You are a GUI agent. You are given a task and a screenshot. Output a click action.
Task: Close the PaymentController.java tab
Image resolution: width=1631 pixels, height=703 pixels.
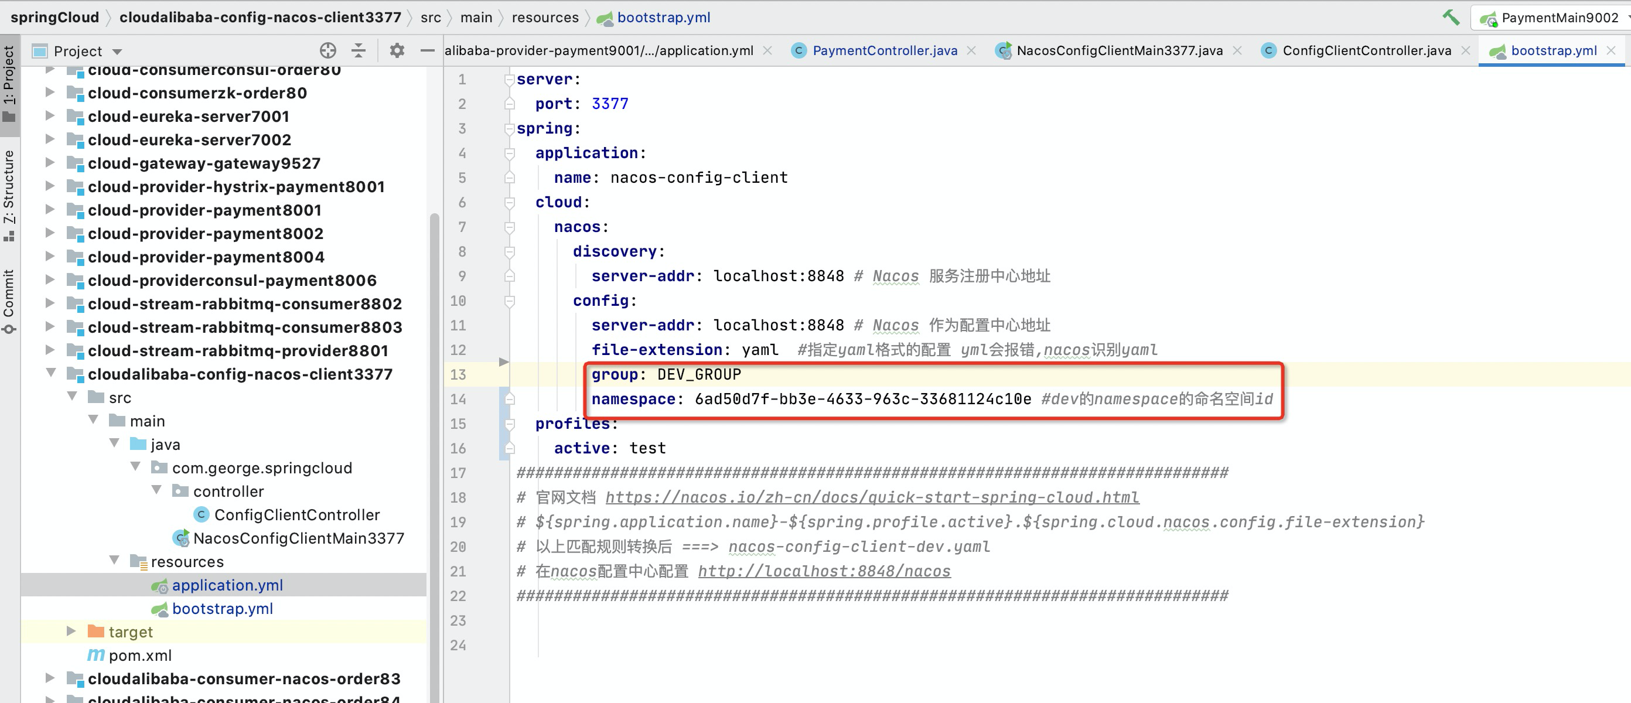coord(971,50)
